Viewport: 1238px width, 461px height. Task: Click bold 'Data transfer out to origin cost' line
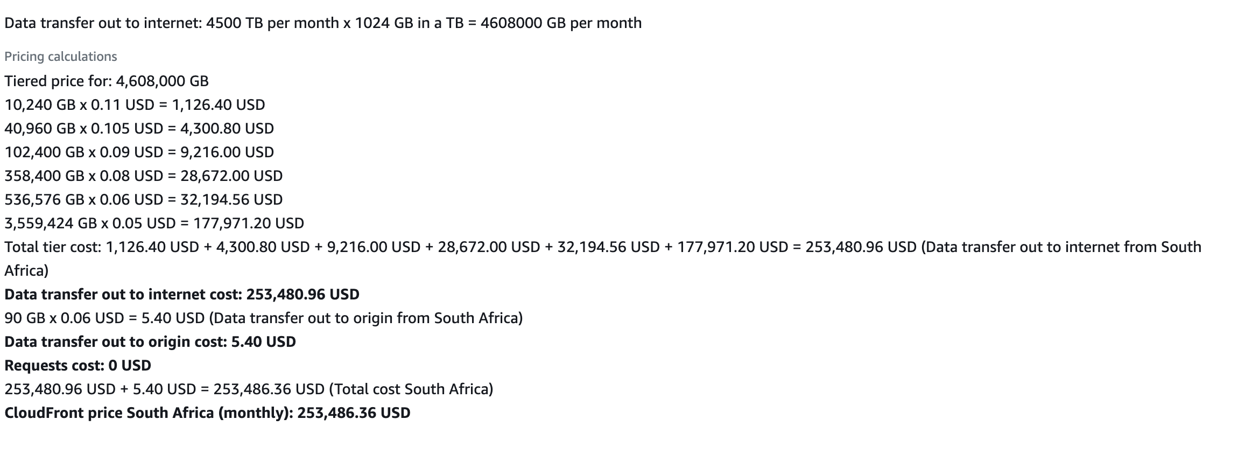pos(150,342)
